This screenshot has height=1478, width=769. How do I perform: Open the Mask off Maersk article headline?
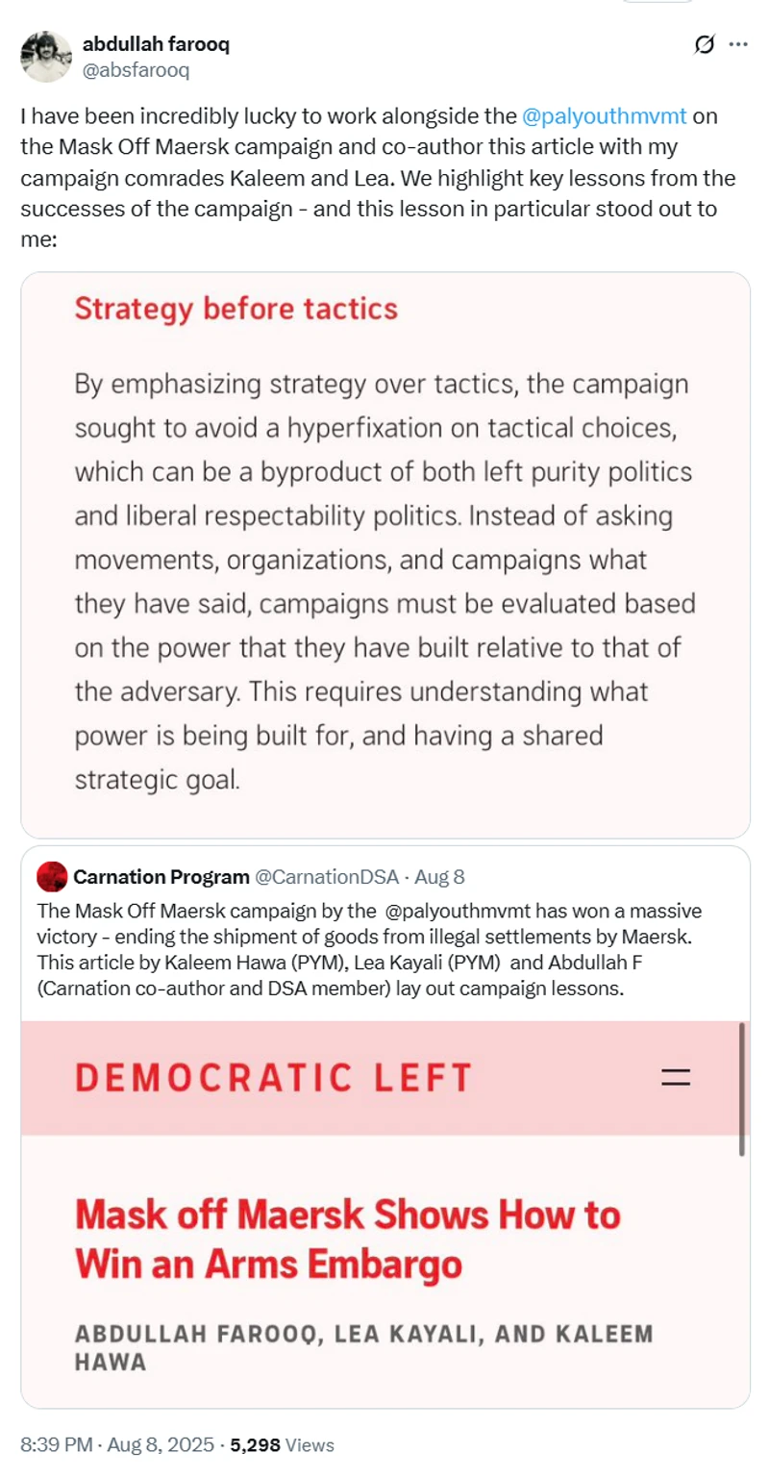(347, 1239)
